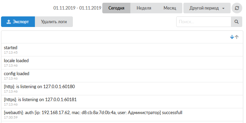Screen dimensions: 246x123
Task: Sort logs descending with down arrow
Action: [x=232, y=37]
